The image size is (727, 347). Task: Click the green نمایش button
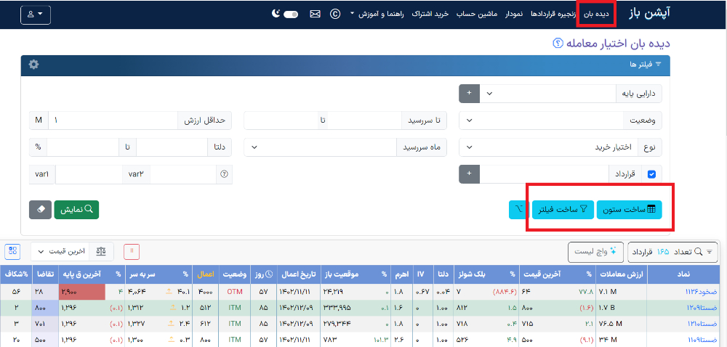[x=76, y=210]
